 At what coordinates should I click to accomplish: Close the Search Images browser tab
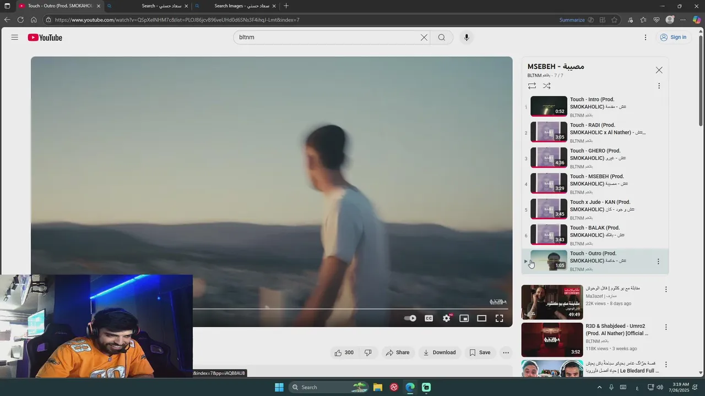click(x=274, y=6)
